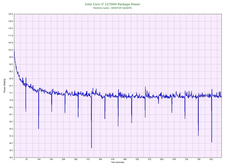Pick the x-axis value 468

pos(125,159)
